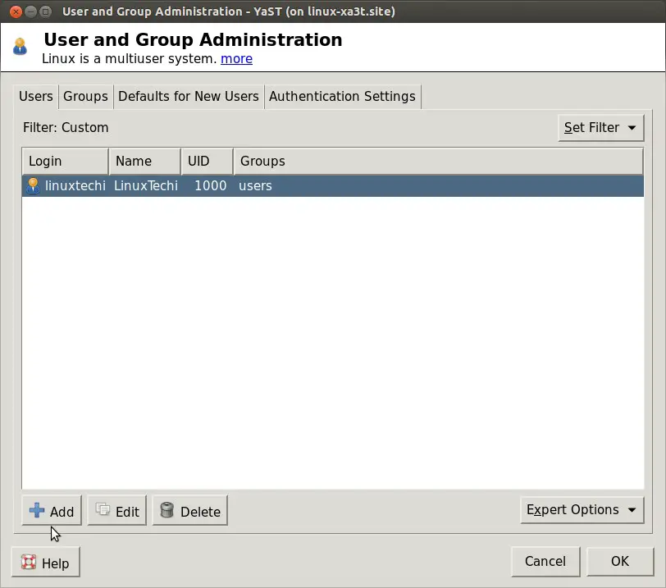Viewport: 666px width, 588px height.
Task: Open the Expert Options dropdown
Action: tap(582, 510)
